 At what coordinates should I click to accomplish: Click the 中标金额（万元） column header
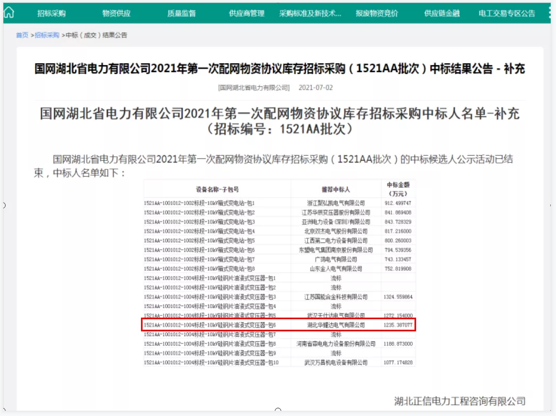click(398, 189)
